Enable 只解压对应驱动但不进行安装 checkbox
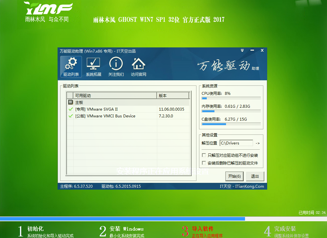Viewport: 327px width, 238px height. tap(204, 155)
